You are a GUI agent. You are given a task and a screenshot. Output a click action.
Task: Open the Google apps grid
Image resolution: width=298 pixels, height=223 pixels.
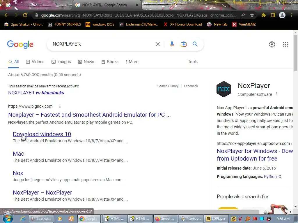tap(285, 44)
